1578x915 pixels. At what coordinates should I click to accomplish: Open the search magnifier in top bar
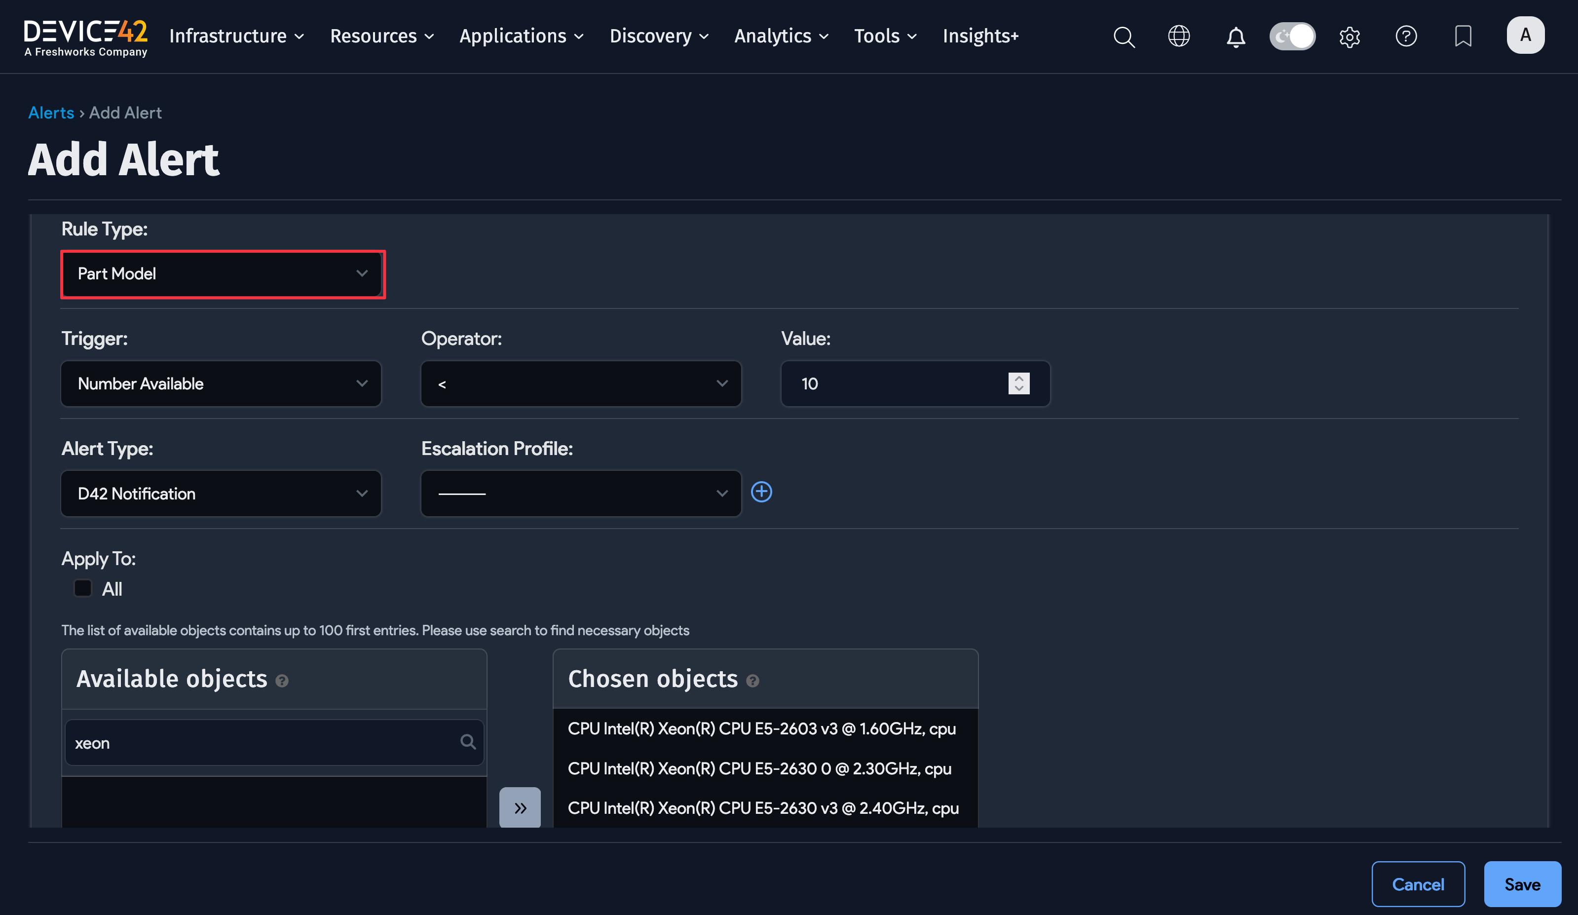click(x=1124, y=37)
